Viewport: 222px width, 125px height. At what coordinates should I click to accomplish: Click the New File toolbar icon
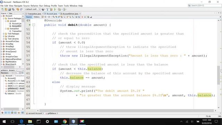pyautogui.click(x=2, y=9)
